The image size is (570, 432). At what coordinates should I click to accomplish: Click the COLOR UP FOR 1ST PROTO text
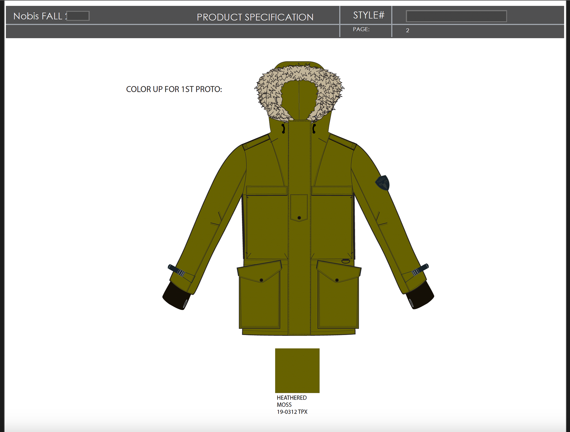coord(174,89)
